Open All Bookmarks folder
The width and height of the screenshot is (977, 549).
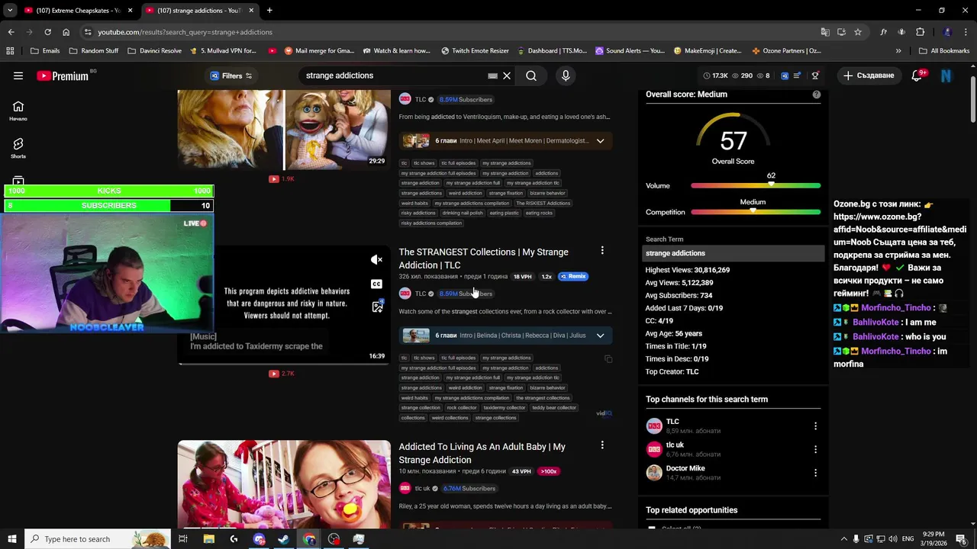(x=944, y=51)
